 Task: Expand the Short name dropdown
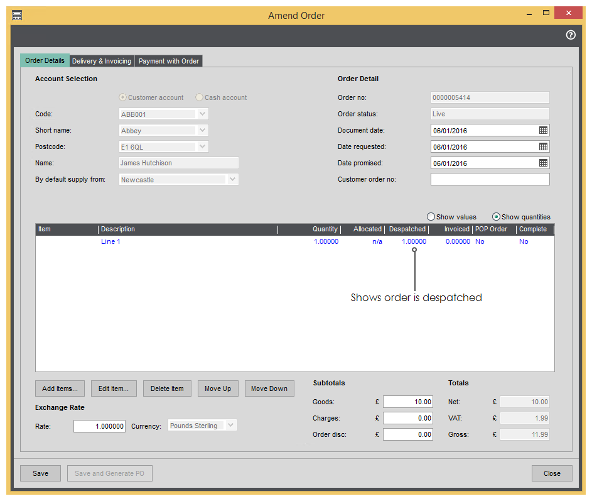202,131
